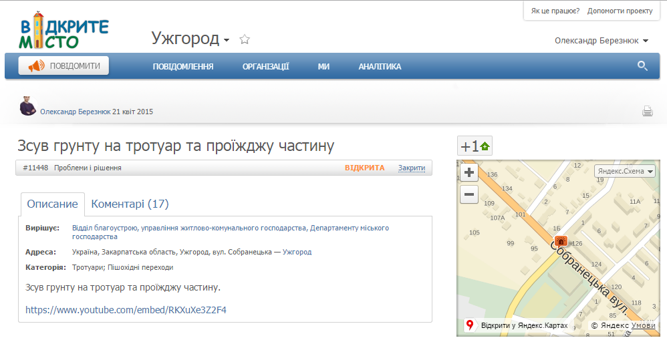Switch to the Коментарі (17) tab
667x344 pixels.
pos(130,204)
